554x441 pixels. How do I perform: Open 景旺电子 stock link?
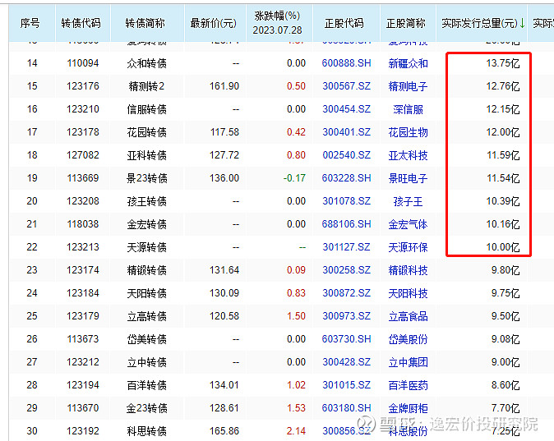[x=408, y=178]
